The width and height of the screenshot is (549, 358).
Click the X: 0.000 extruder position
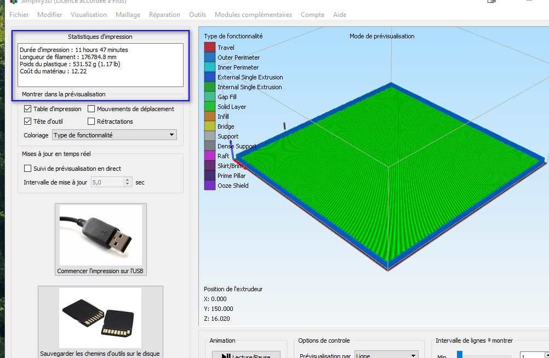(x=215, y=299)
